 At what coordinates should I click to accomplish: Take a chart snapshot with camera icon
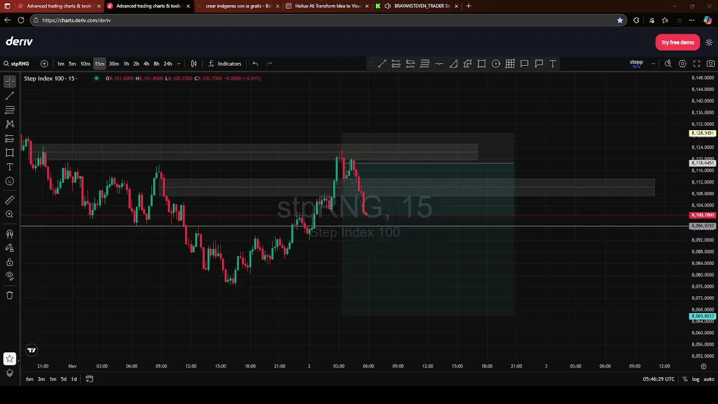[711, 63]
